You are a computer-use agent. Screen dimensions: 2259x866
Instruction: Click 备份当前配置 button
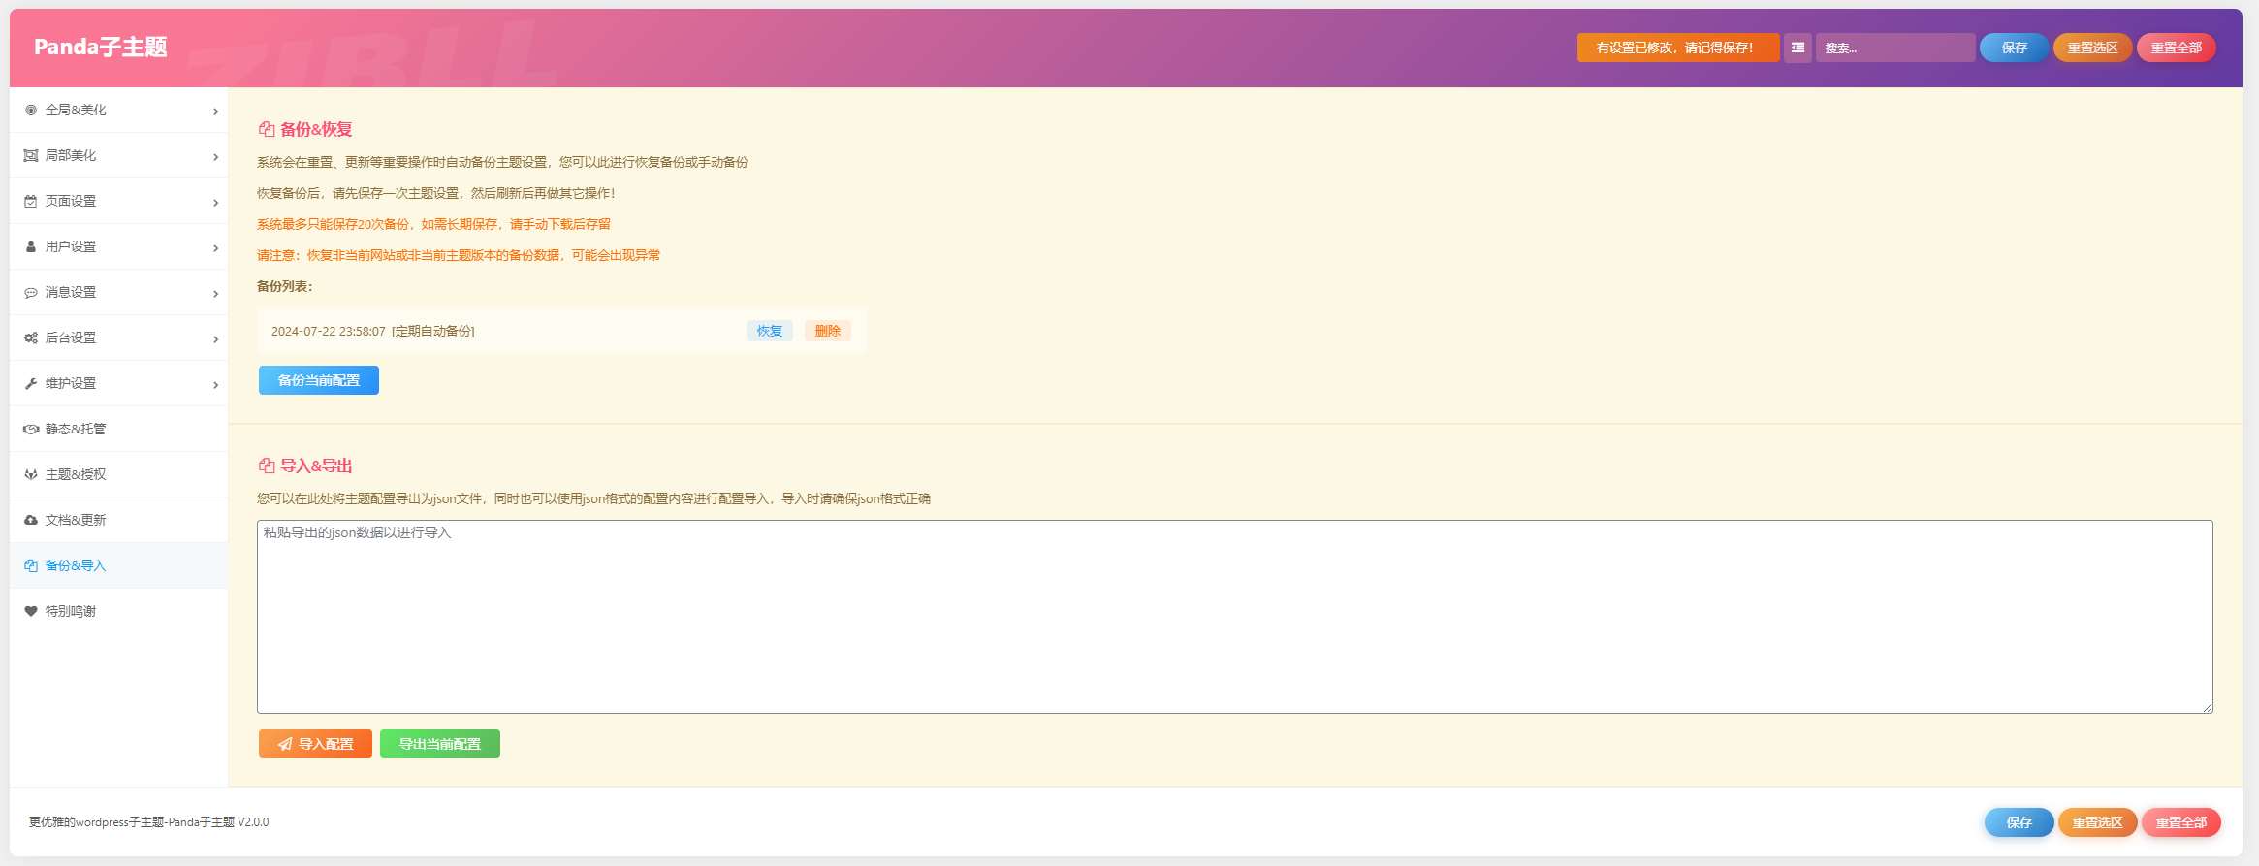click(319, 380)
